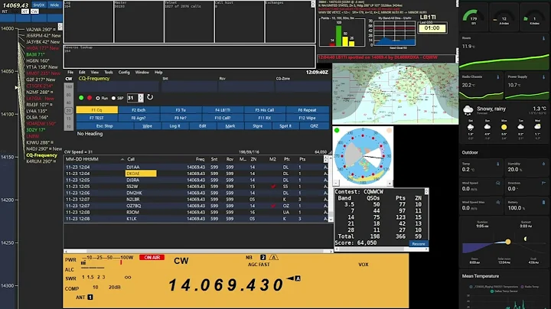Screen dimensions: 551x309
Task: Click the CW speed spinner arrows
Action: tap(141, 98)
